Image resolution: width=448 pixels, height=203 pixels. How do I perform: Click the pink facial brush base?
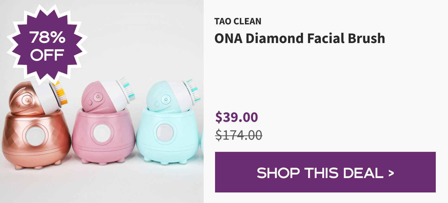pos(103,135)
